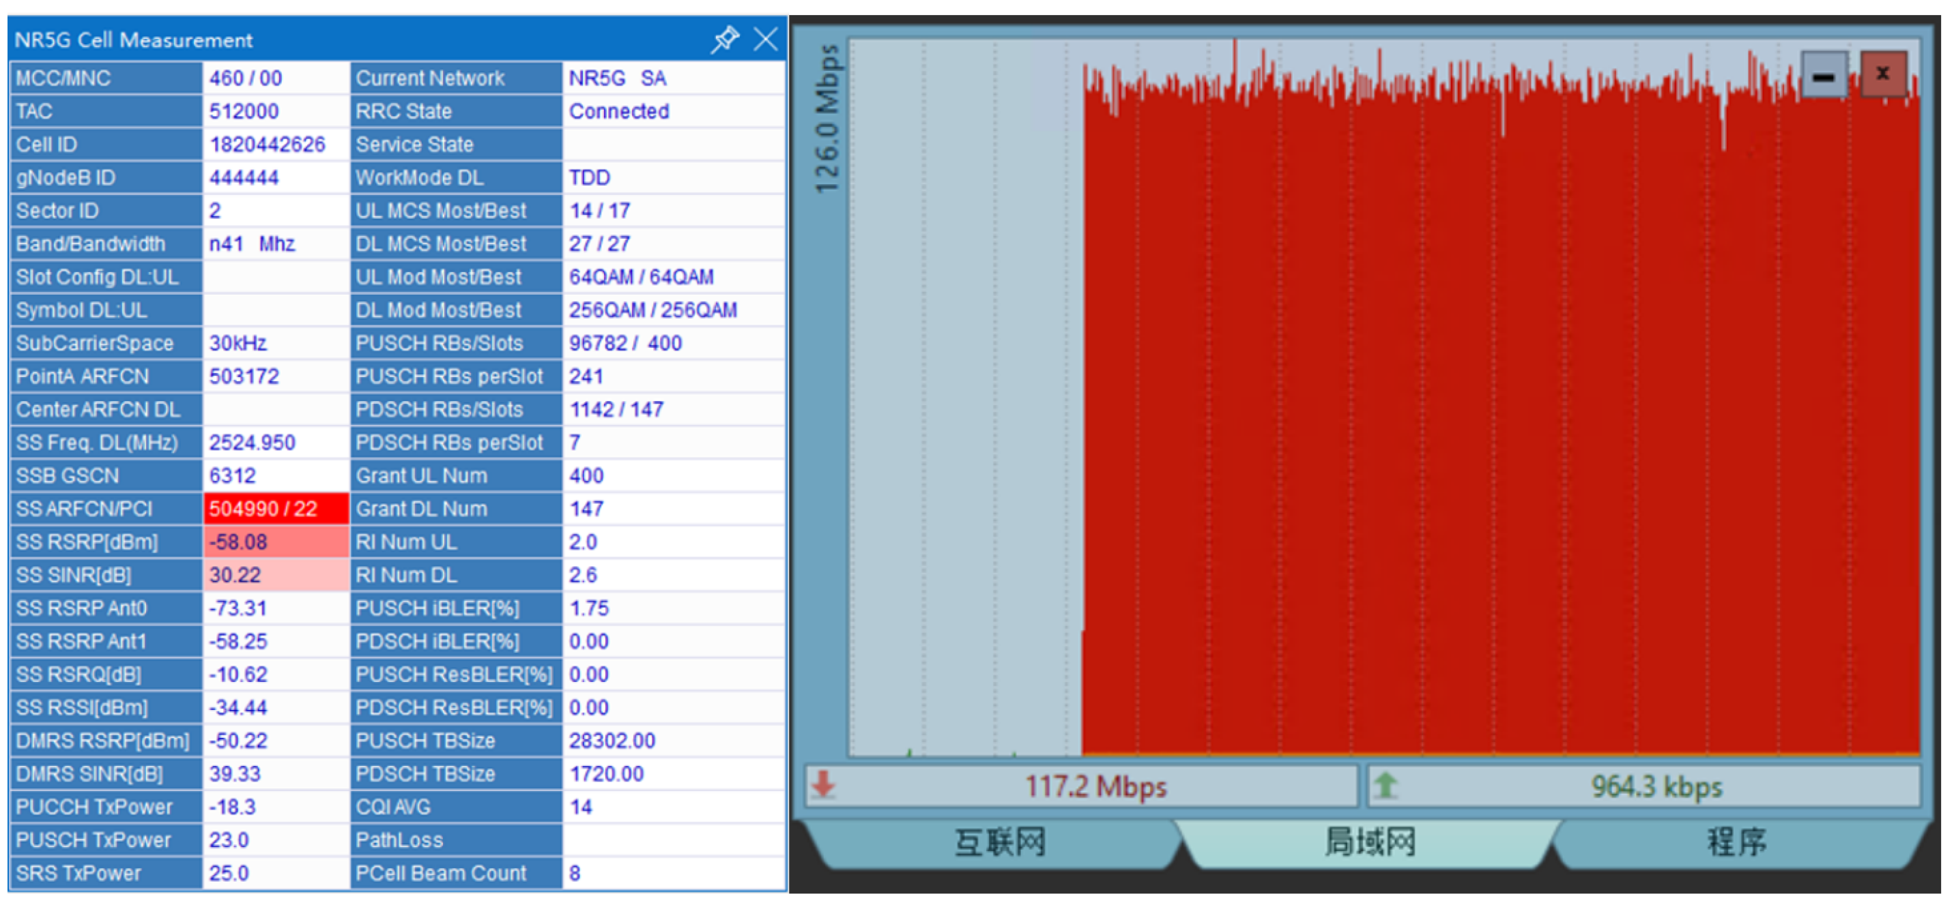Screen dimensions: 1954x905
Task: Click the Cell ID value 1820442626
Action: click(x=267, y=144)
